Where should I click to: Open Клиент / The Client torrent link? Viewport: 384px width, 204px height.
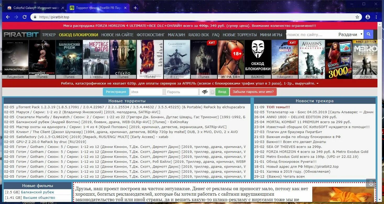click(127, 132)
